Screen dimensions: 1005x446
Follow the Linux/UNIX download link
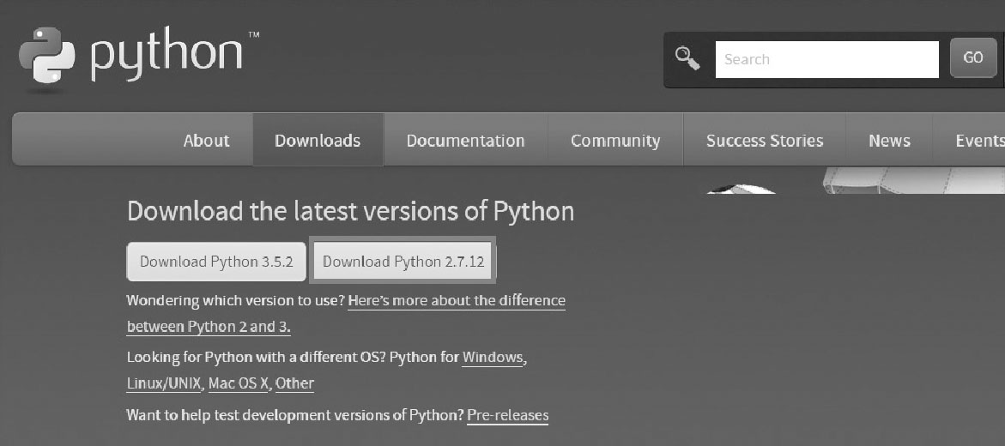164,383
